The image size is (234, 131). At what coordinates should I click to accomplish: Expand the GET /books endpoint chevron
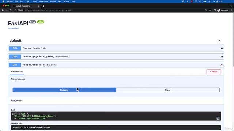click(222, 48)
